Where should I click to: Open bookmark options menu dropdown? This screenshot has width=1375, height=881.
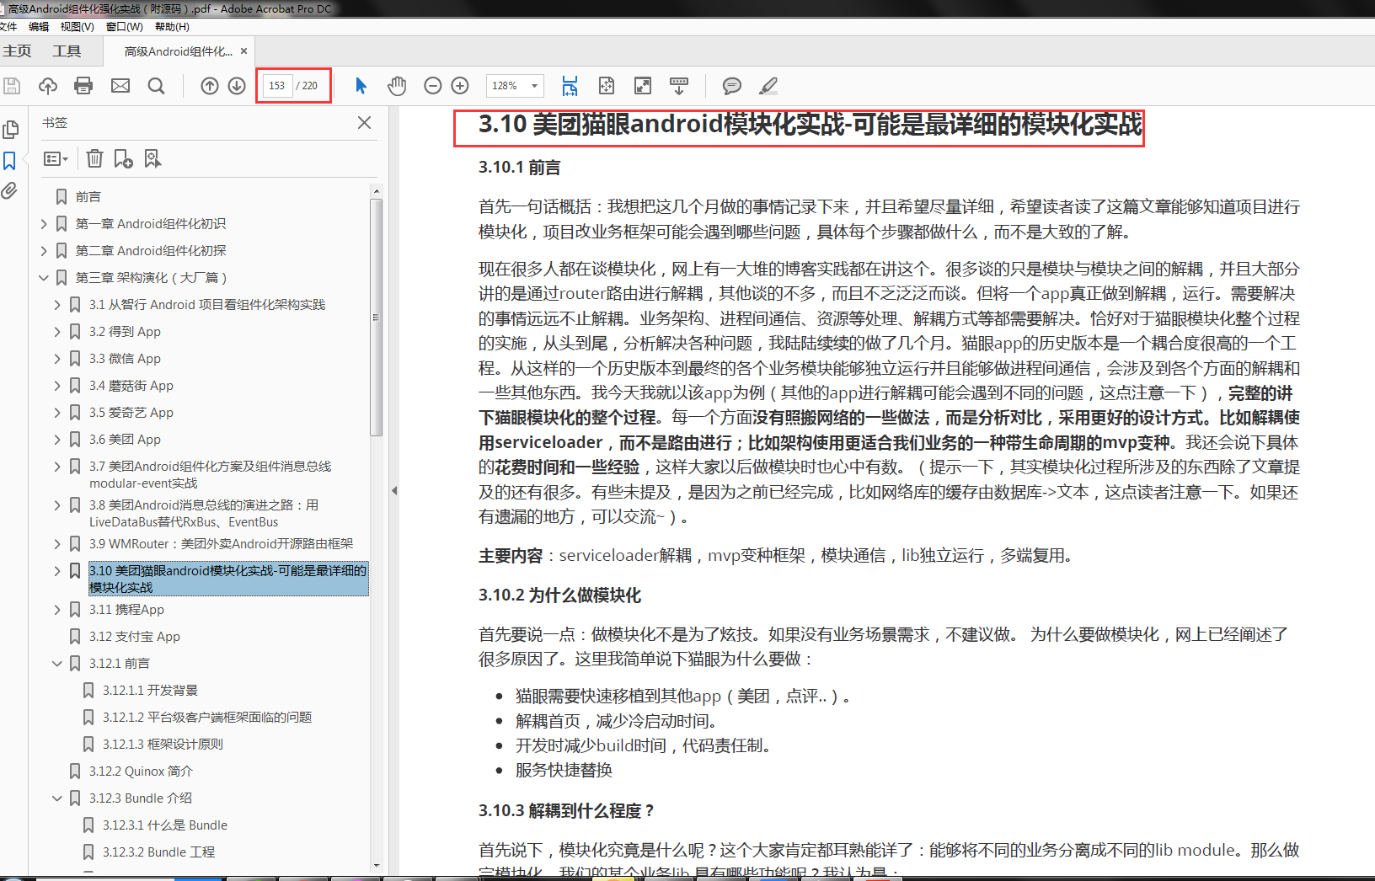(56, 158)
